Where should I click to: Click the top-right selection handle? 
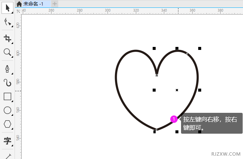pyautogui.click(x=200, y=48)
